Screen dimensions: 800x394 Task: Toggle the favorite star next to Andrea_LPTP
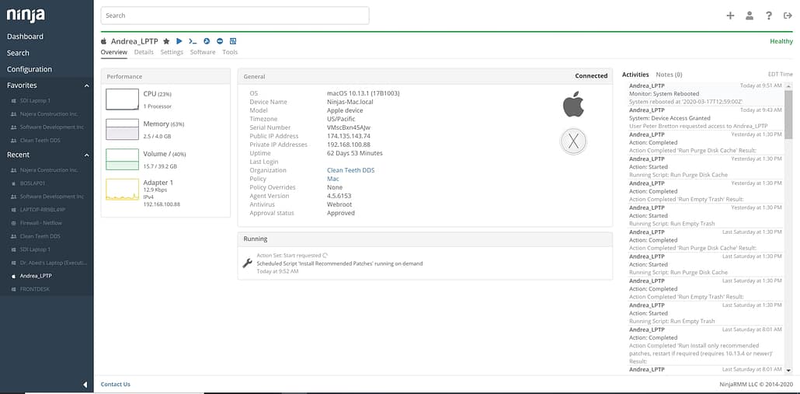(166, 41)
